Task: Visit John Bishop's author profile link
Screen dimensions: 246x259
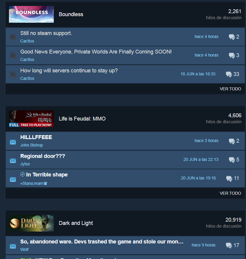Action: (x=31, y=145)
